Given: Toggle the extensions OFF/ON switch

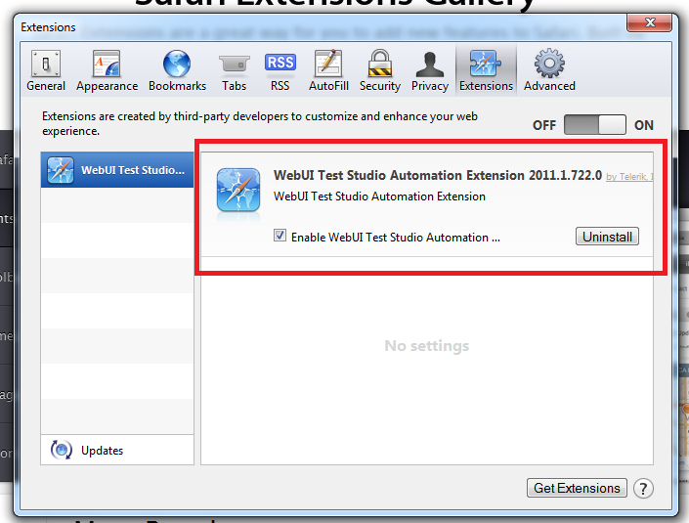Looking at the screenshot, I should click(x=595, y=125).
